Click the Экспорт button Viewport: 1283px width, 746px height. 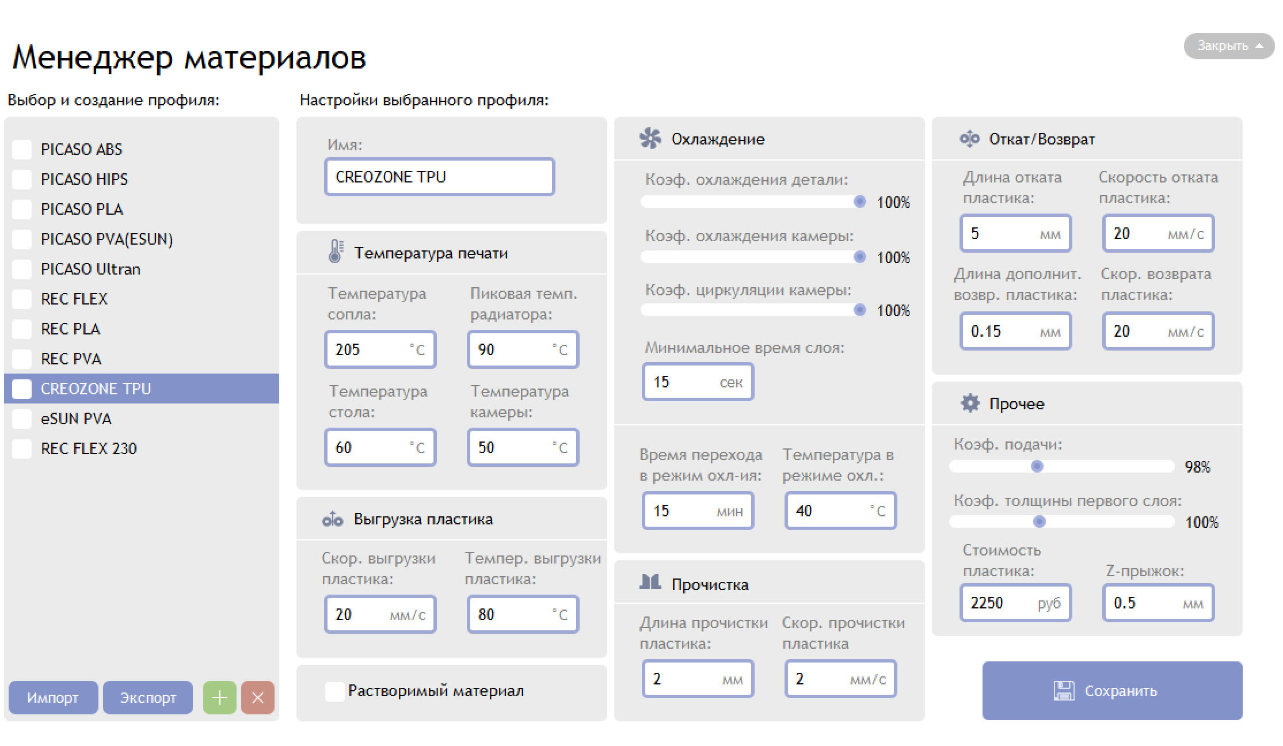click(x=148, y=698)
